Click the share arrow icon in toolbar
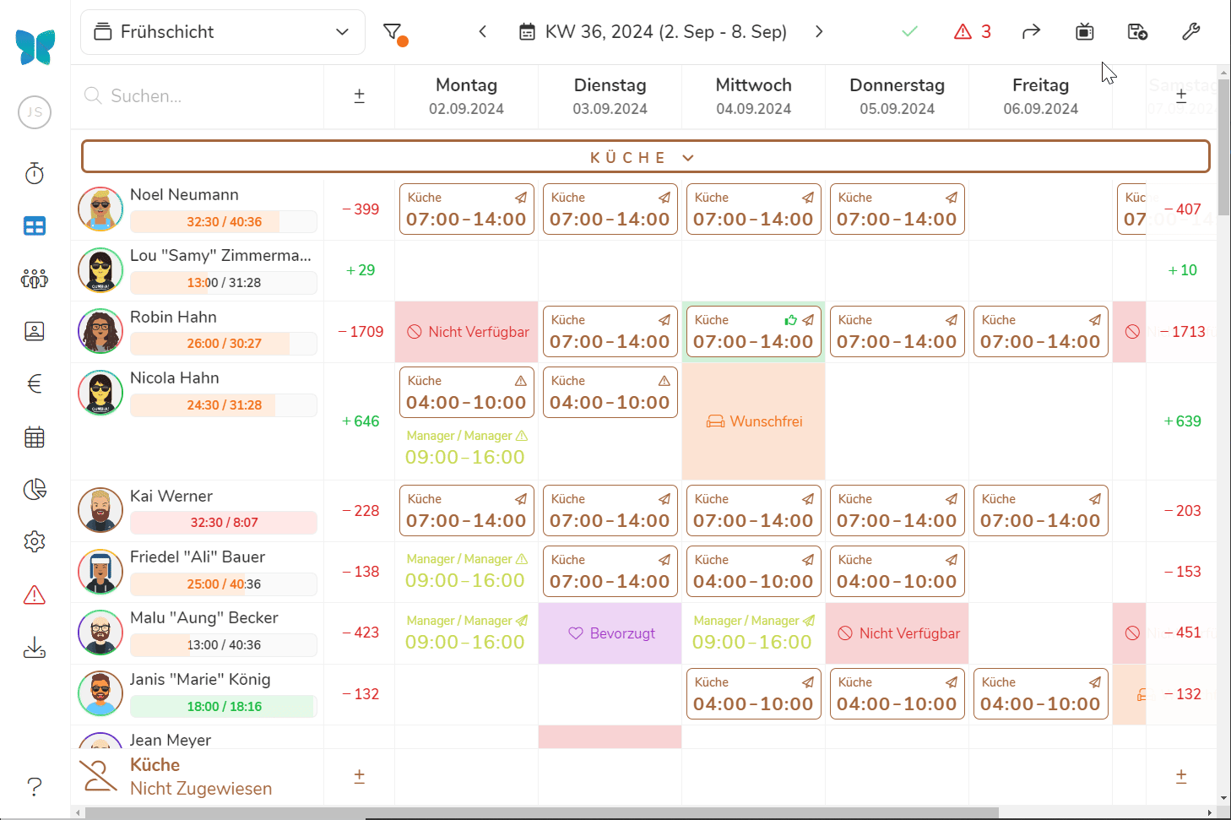1231x820 pixels. tap(1031, 32)
